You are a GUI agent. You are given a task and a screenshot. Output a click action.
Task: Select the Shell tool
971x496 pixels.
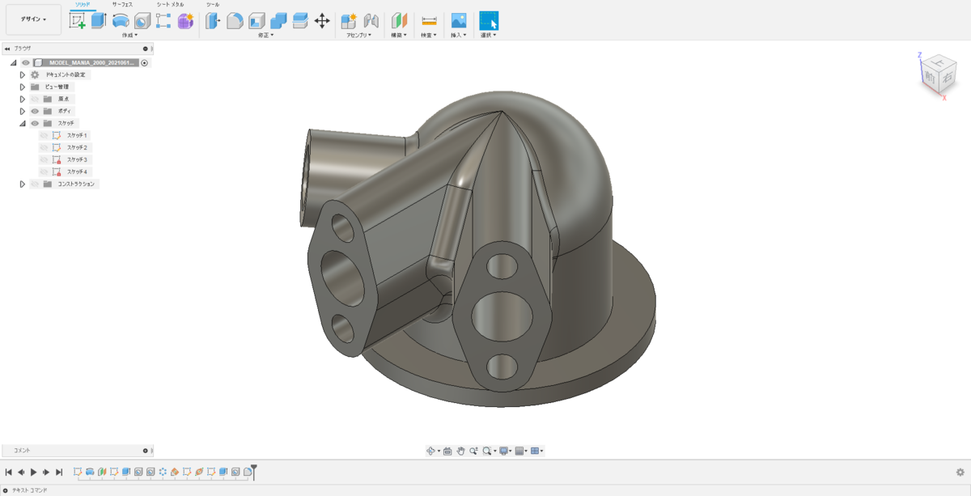pyautogui.click(x=257, y=21)
